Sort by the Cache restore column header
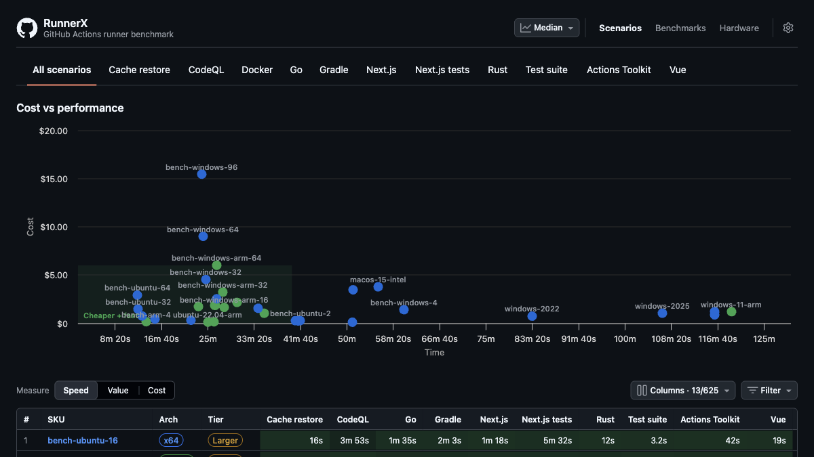 pyautogui.click(x=294, y=420)
